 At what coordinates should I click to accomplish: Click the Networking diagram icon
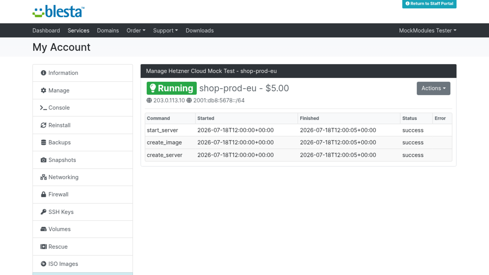[44, 177]
